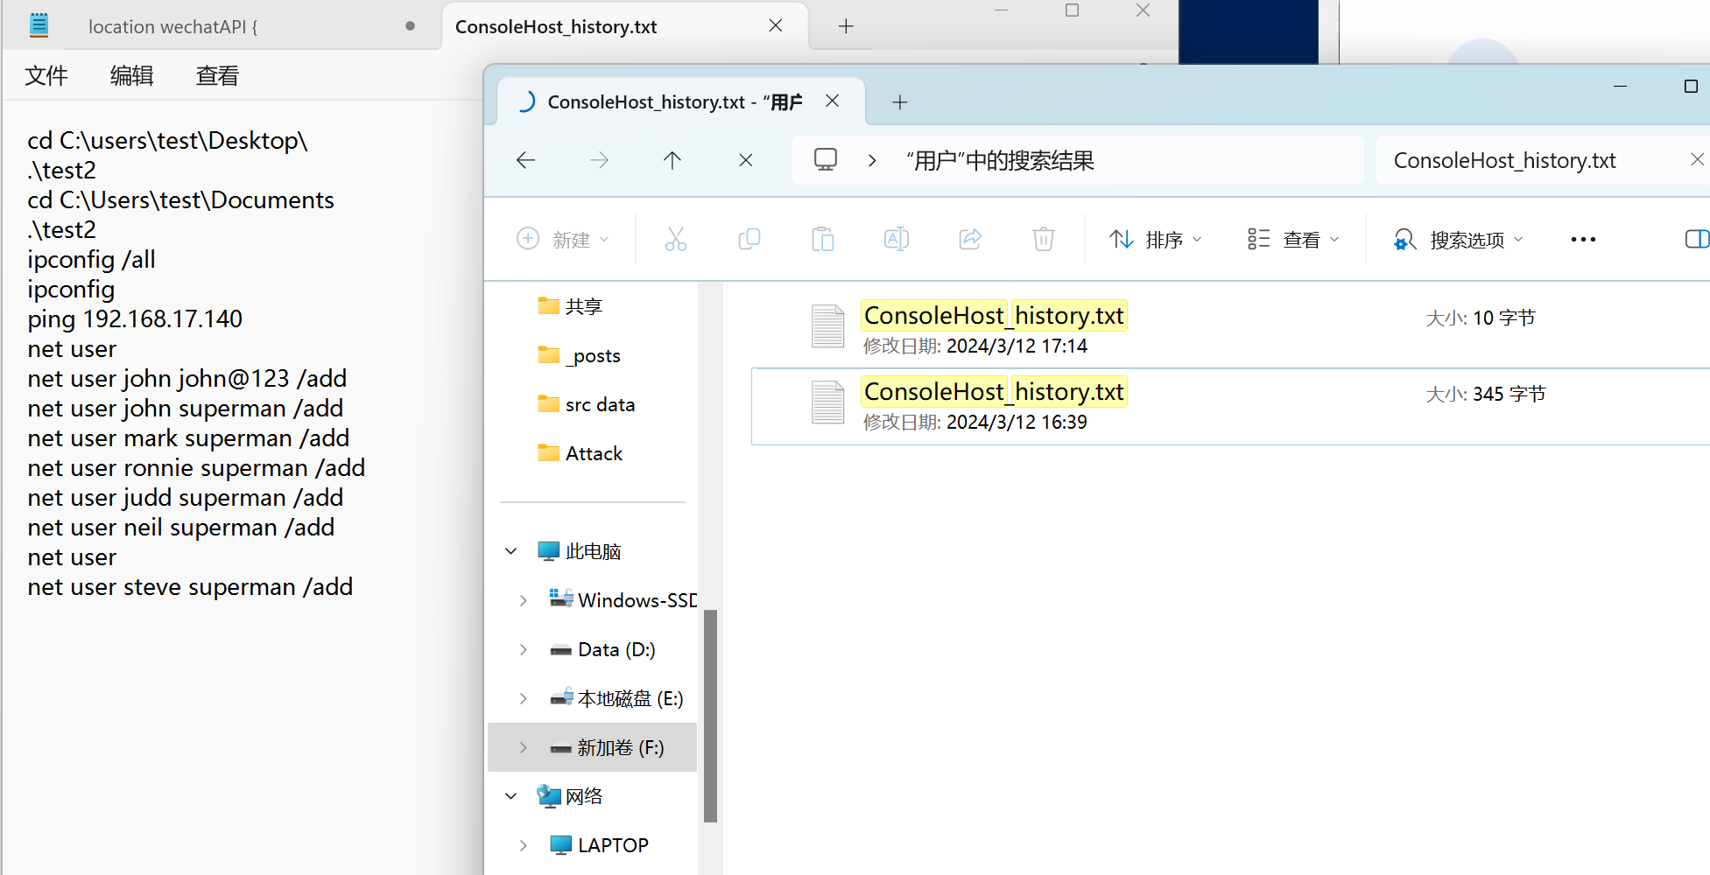
Task: Open the Attack folder in sidebar
Action: point(580,453)
